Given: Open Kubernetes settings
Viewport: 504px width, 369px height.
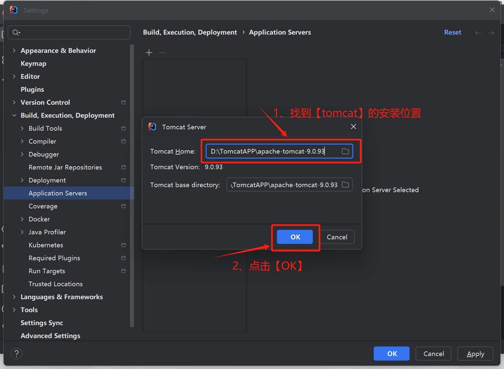Looking at the screenshot, I should pos(46,245).
